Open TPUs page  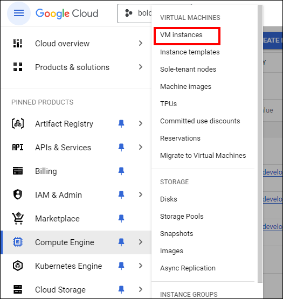[168, 104]
